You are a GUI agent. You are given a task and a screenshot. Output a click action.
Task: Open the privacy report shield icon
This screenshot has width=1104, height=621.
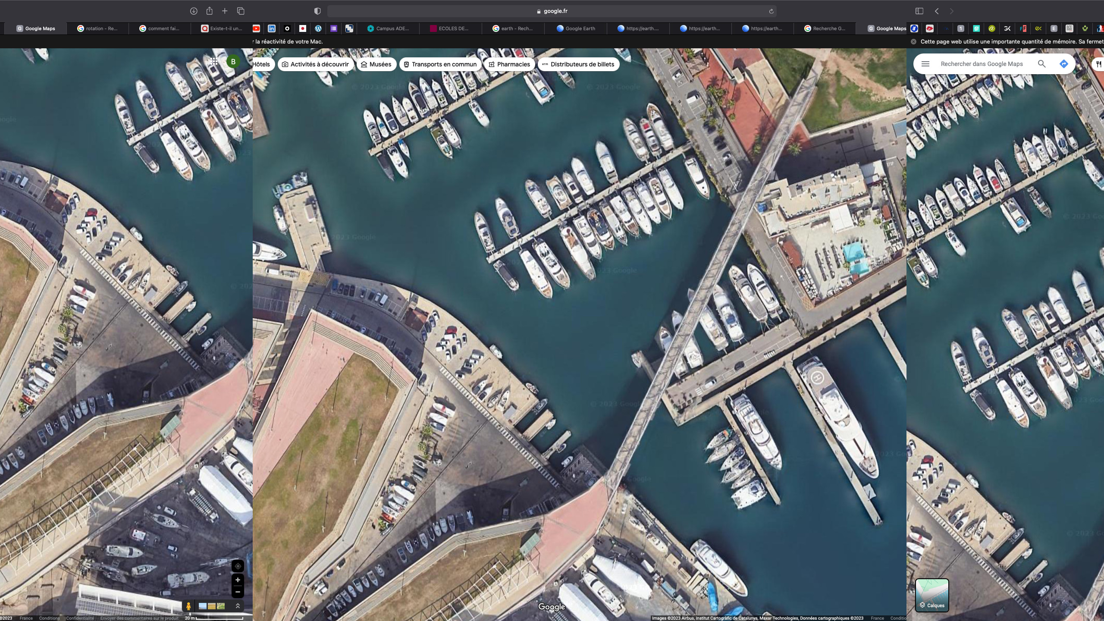tap(317, 11)
